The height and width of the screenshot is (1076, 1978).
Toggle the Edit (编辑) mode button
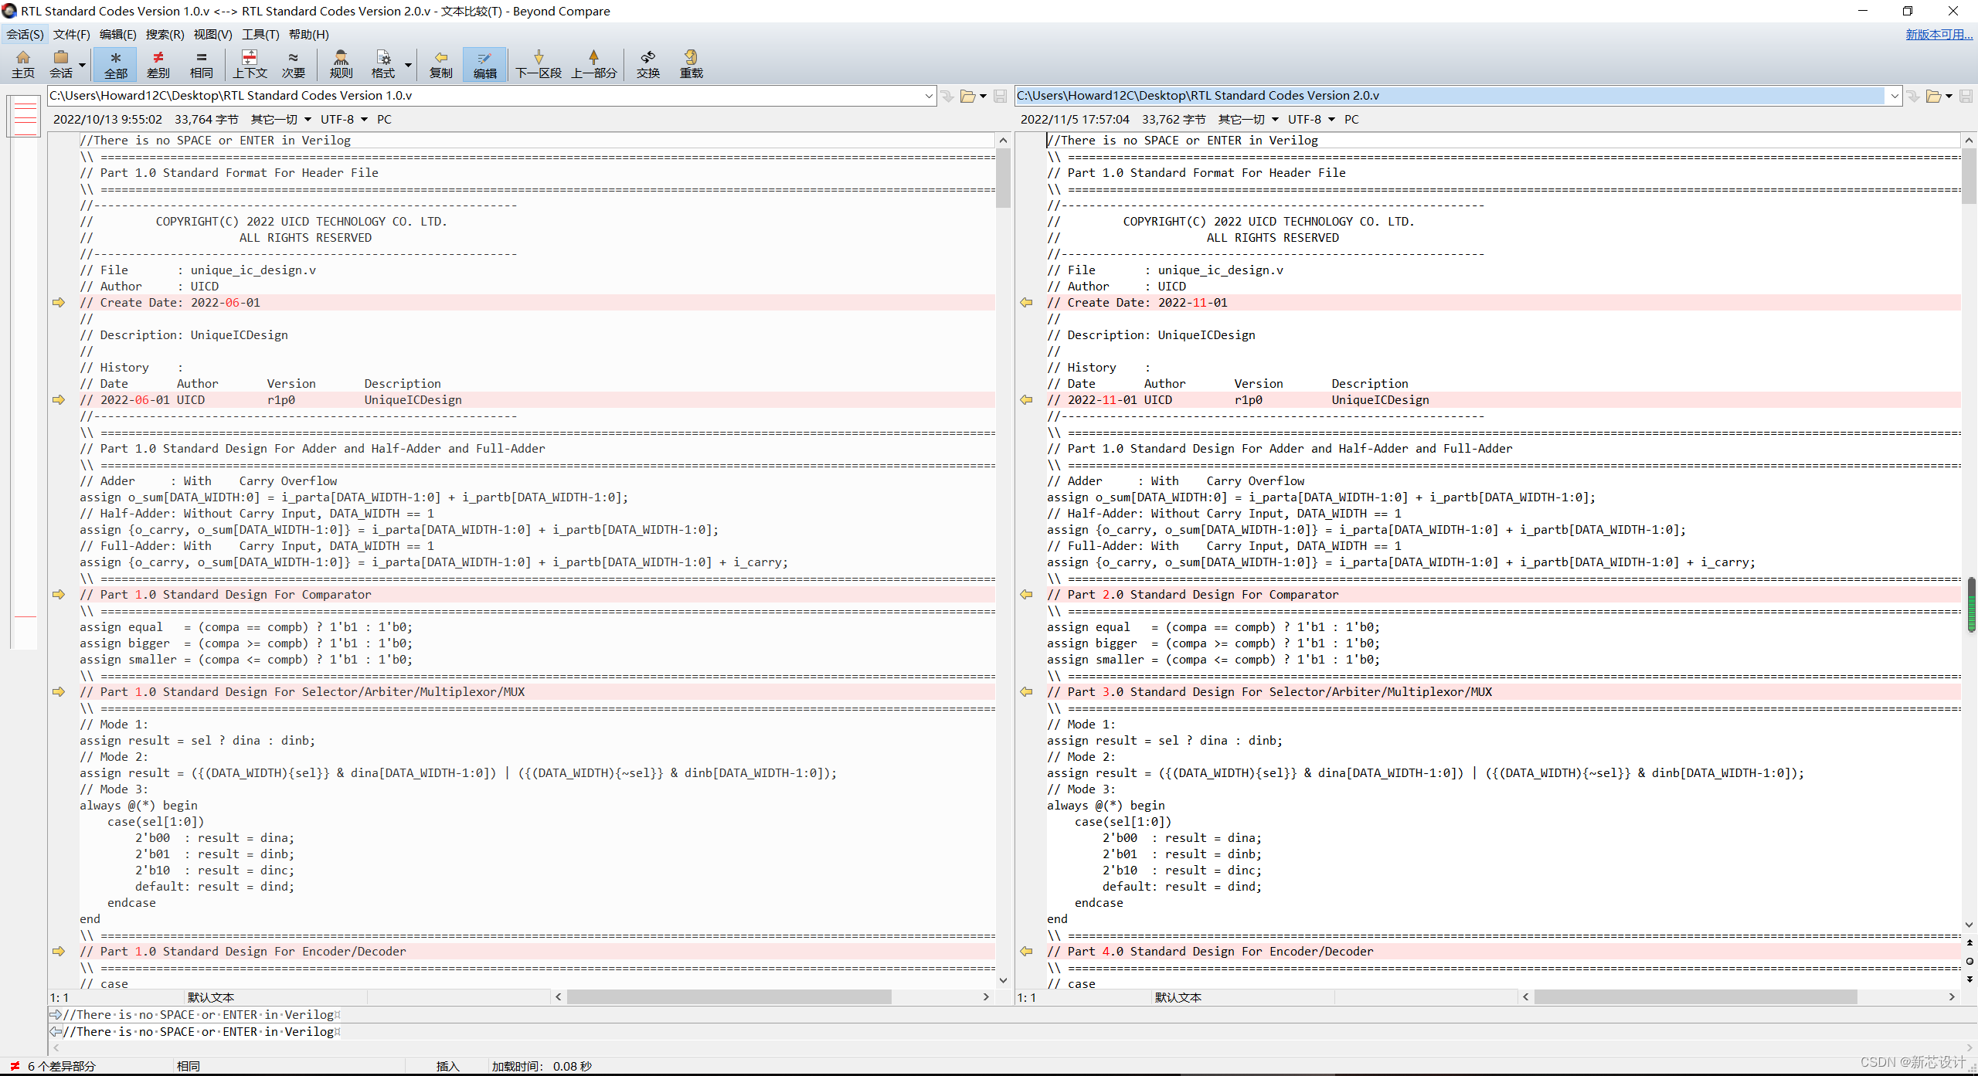pyautogui.click(x=485, y=64)
